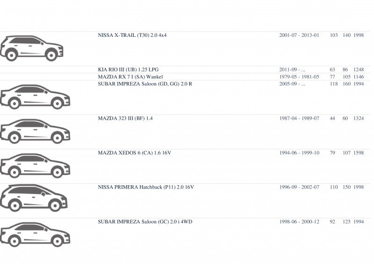Click engine capacity 1248 in KIA RIO row
374x264 pixels.
(x=359, y=70)
